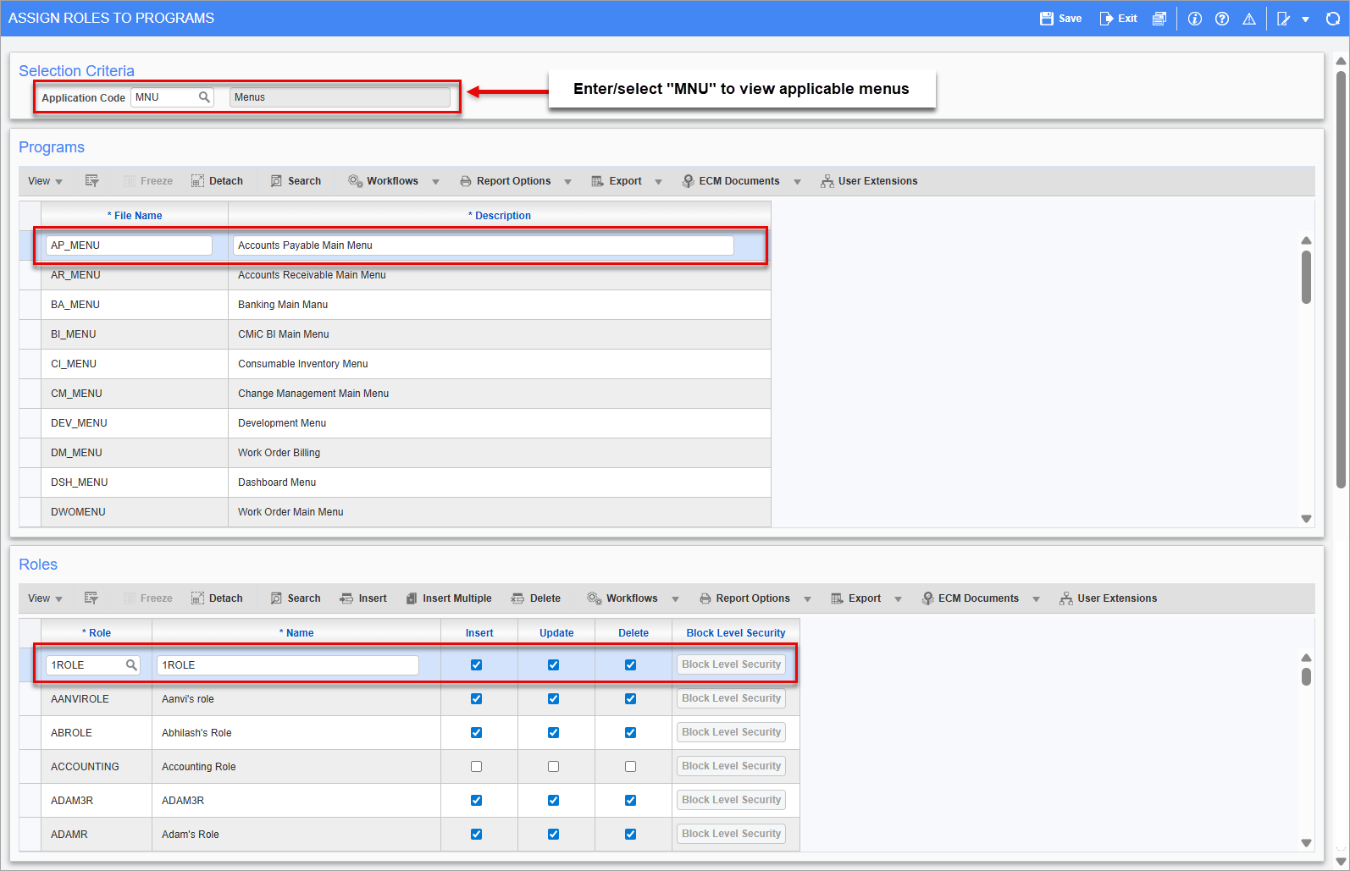Detach the Roles table

pos(217,598)
